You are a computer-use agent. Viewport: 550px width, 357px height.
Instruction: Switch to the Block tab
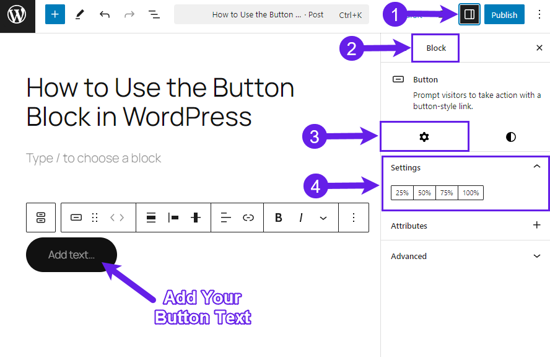[436, 48]
